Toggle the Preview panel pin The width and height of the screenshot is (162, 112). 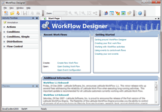click(33, 86)
